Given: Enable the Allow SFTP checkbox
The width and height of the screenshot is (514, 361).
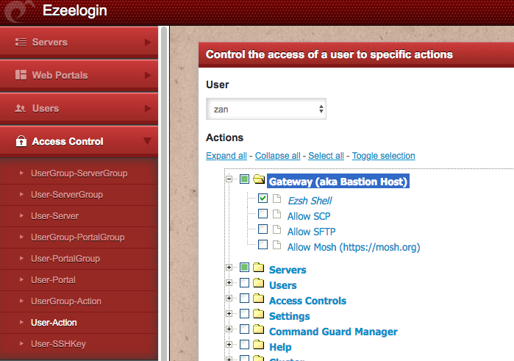Looking at the screenshot, I should click(263, 229).
